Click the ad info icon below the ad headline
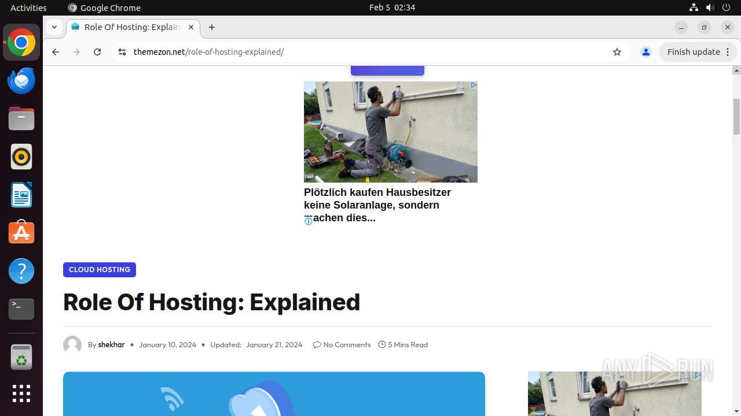The image size is (741, 416). click(x=308, y=221)
